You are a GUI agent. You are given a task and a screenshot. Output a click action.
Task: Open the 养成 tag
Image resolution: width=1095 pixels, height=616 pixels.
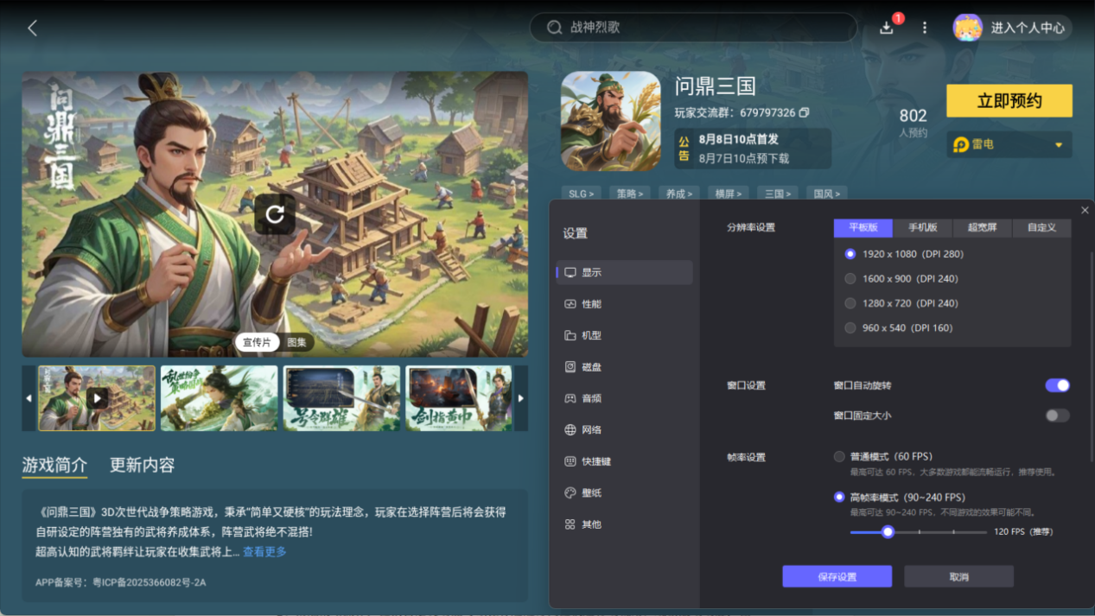[x=678, y=194]
